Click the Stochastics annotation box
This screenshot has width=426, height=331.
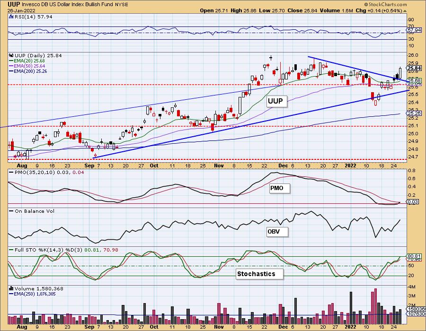[x=259, y=274]
